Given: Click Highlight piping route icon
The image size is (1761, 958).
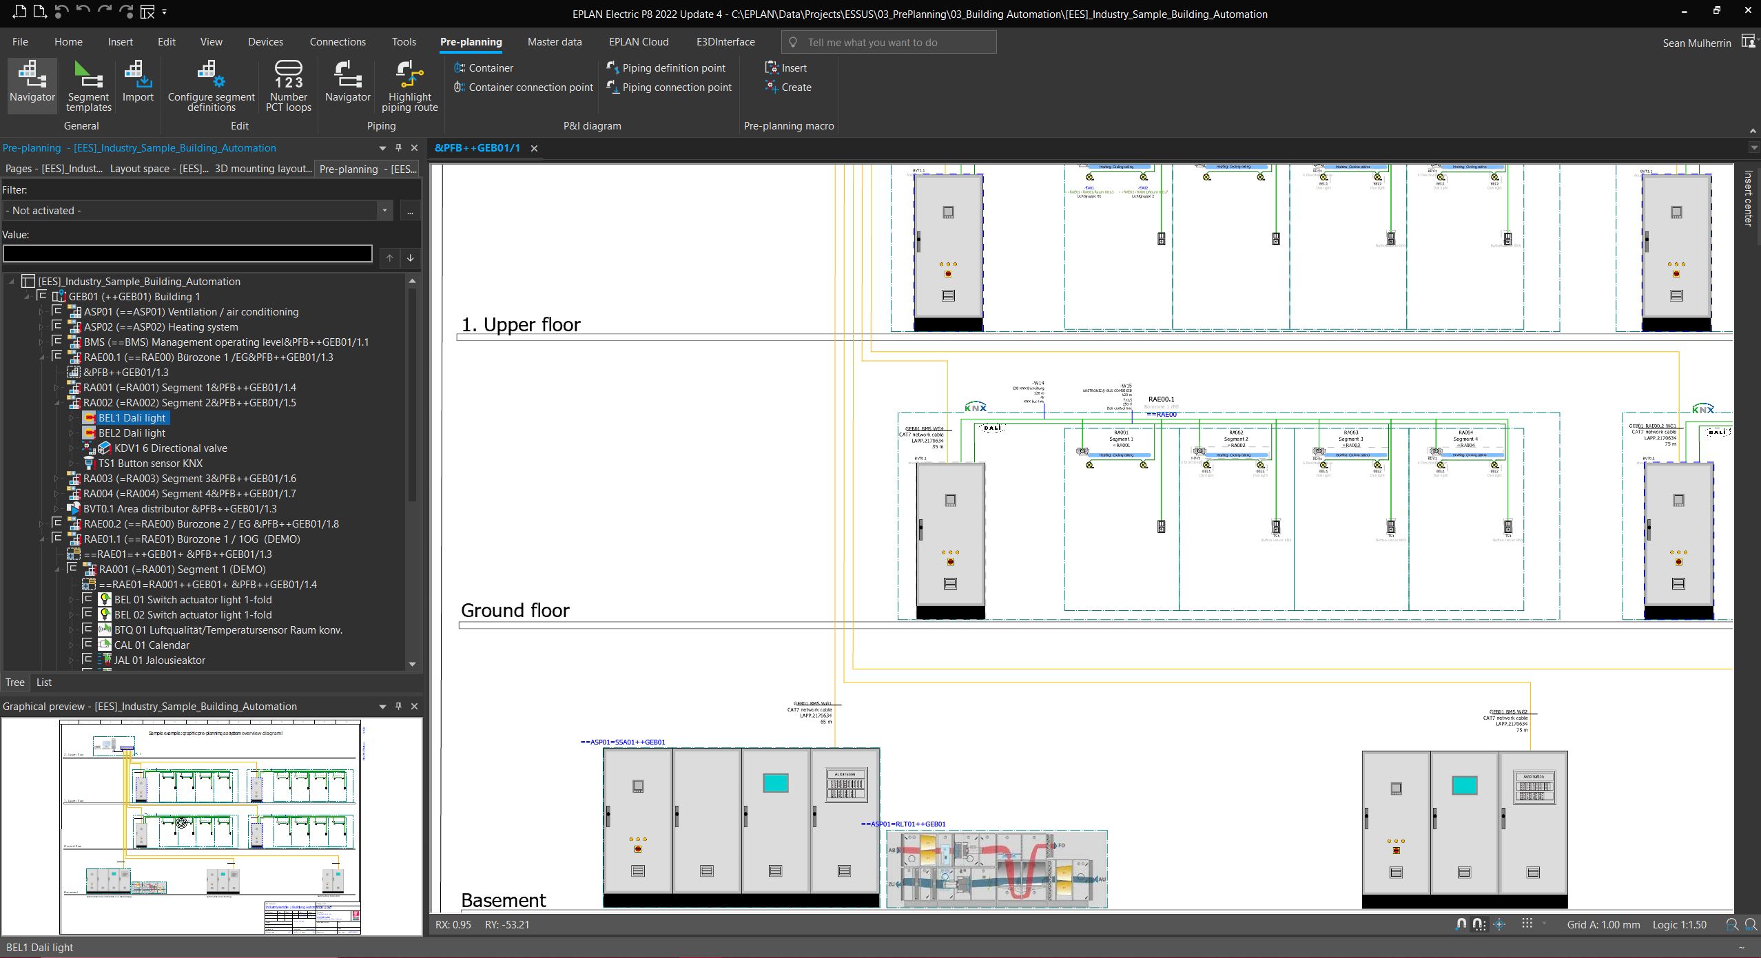Looking at the screenshot, I should pos(409,86).
